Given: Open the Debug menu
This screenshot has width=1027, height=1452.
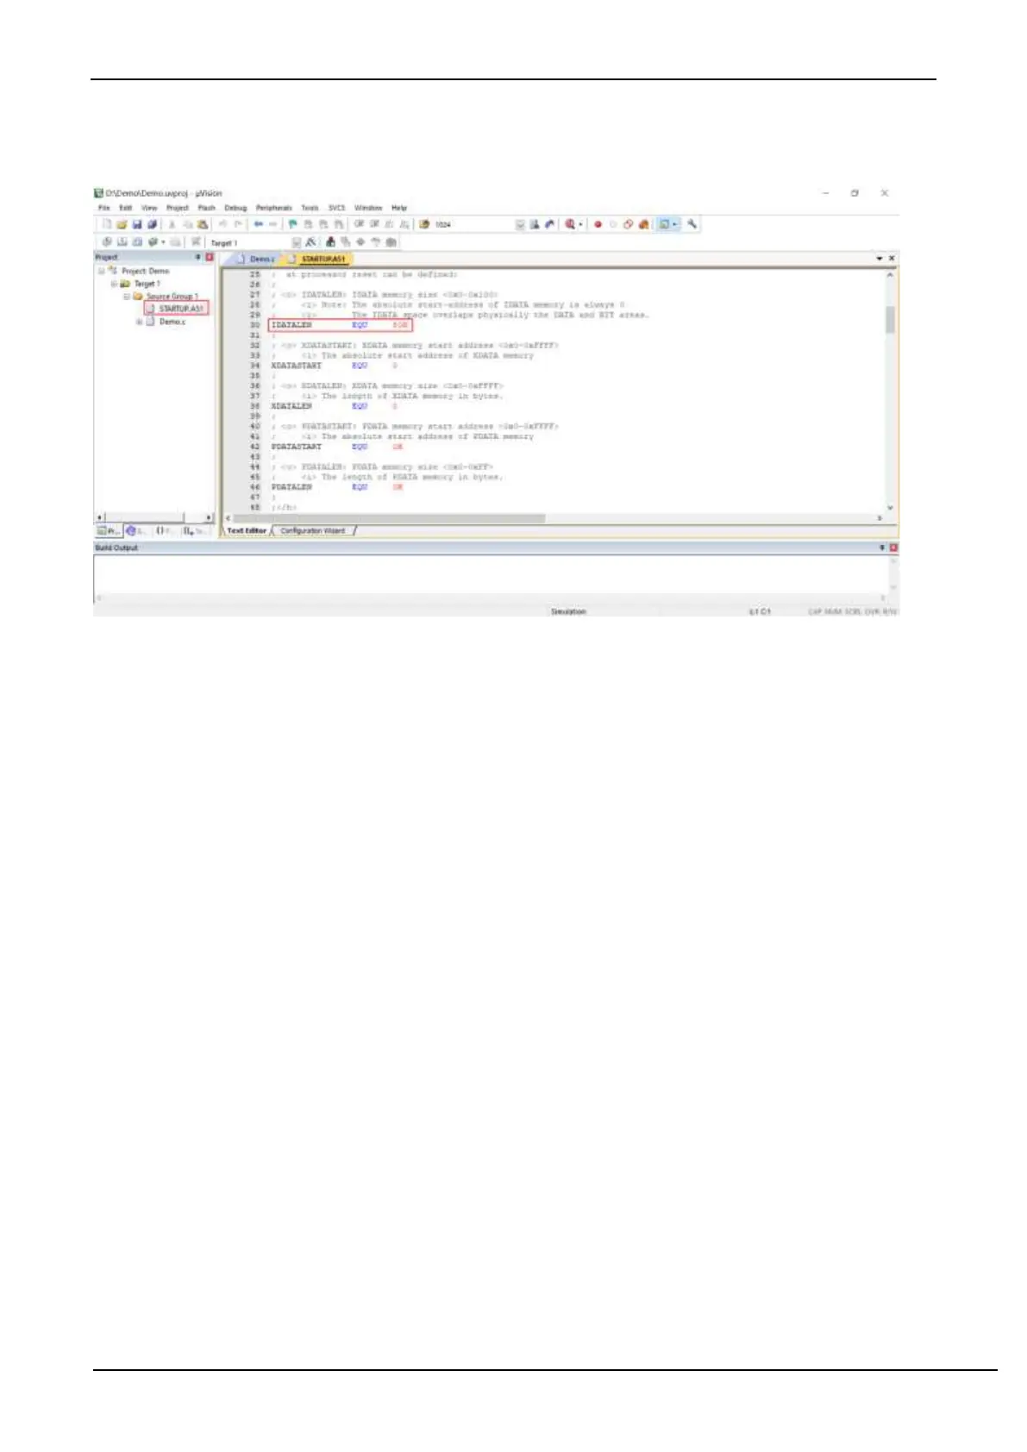Looking at the screenshot, I should [235, 208].
